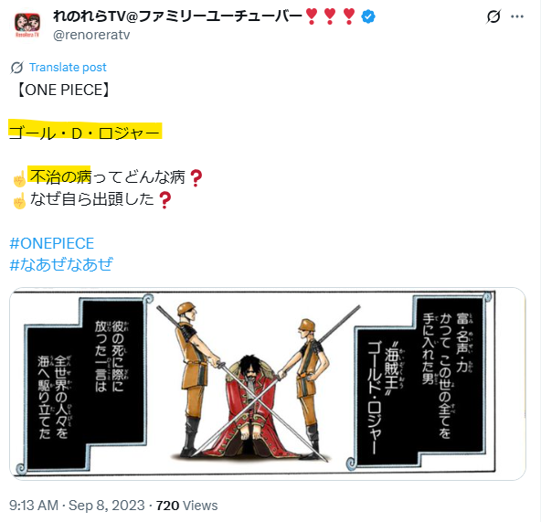Screen dimensions: 541x522
Task: Click the れのれらTV display name
Action: point(177,16)
